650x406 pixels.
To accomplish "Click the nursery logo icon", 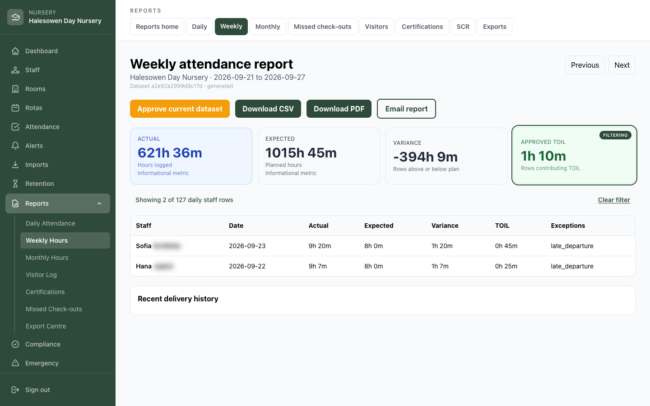I will [x=15, y=17].
